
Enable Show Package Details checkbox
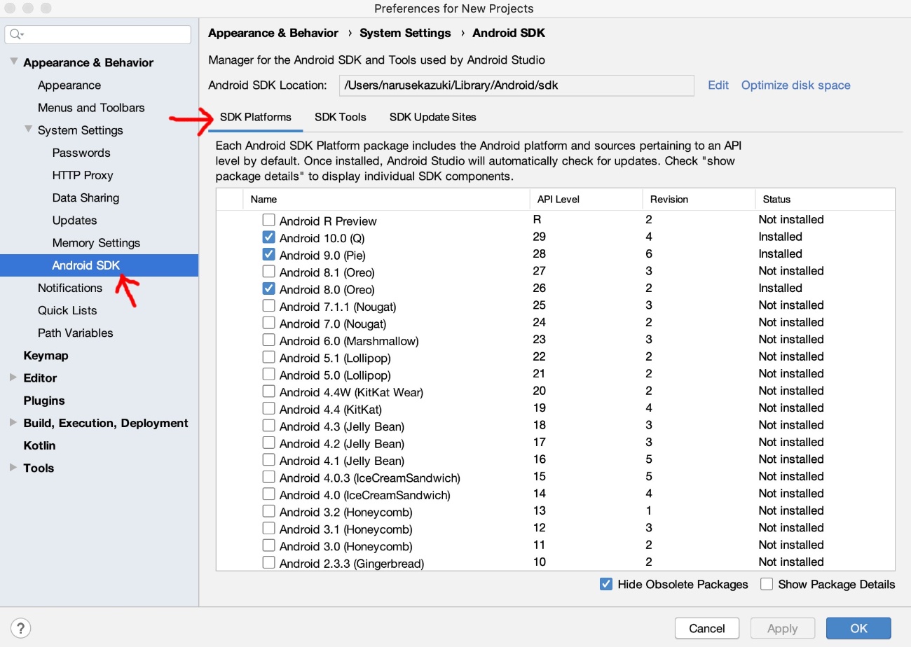767,584
